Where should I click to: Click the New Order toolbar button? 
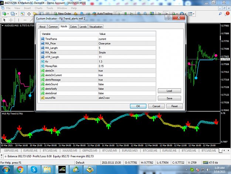point(62,13)
